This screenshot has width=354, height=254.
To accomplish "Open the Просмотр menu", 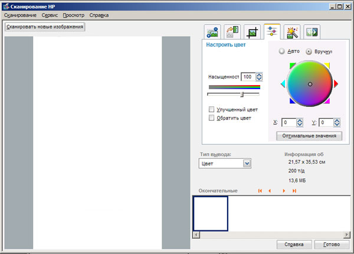I will (74, 15).
